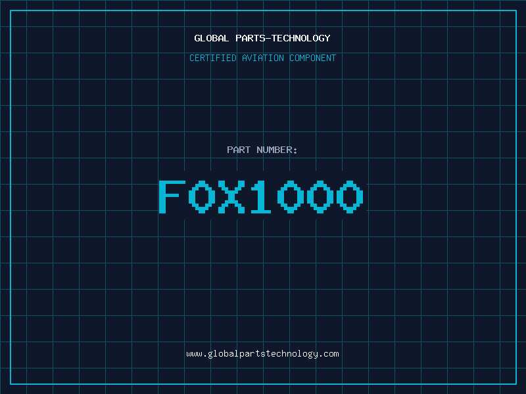Click the GLOBAL PARTS-TECHNOLOGY heading
Viewport: 526px width, 394px height.
262,38
